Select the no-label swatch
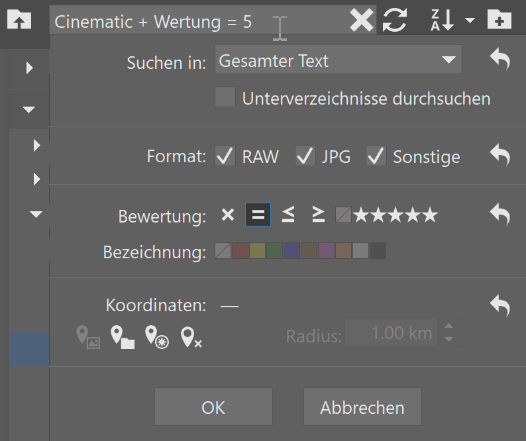526x441 pixels. pos(223,251)
